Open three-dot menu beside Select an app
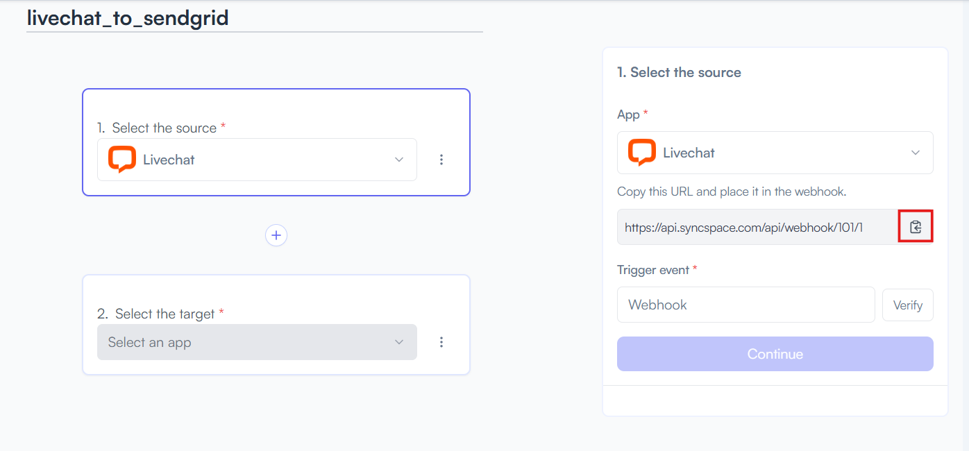969x451 pixels. point(441,342)
